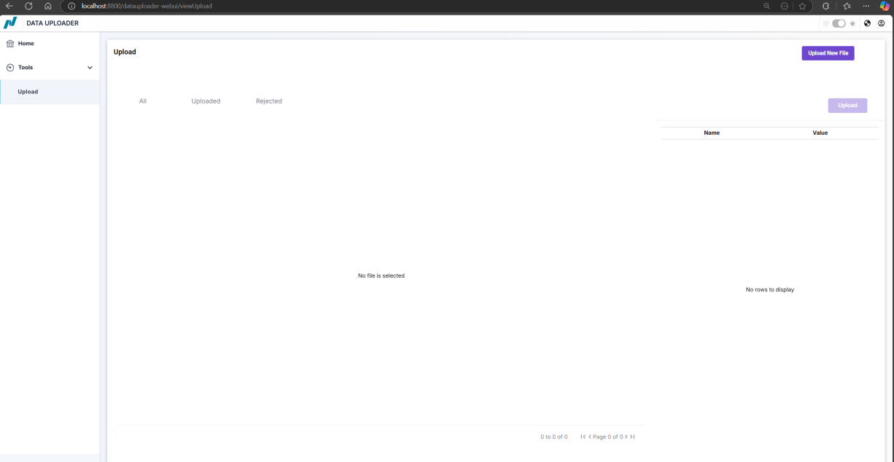Switch to the All tab
The height and width of the screenshot is (462, 894).
pyautogui.click(x=143, y=101)
